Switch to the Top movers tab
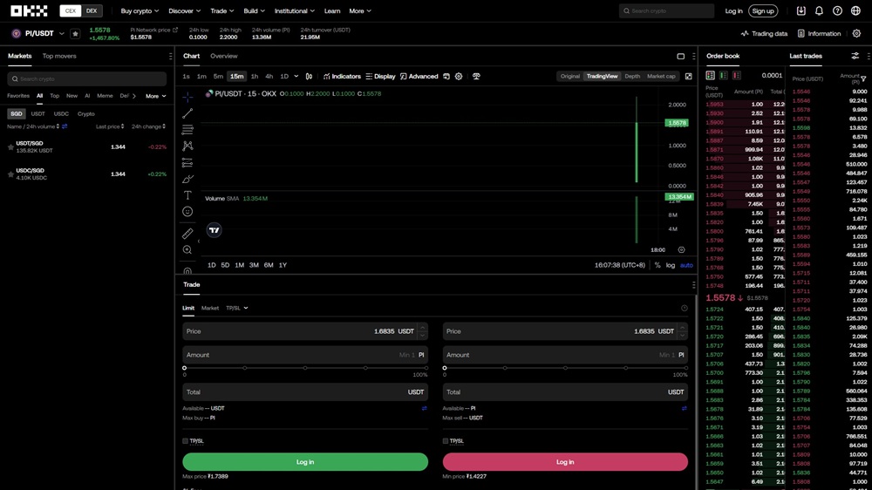The height and width of the screenshot is (490, 872). click(x=59, y=56)
